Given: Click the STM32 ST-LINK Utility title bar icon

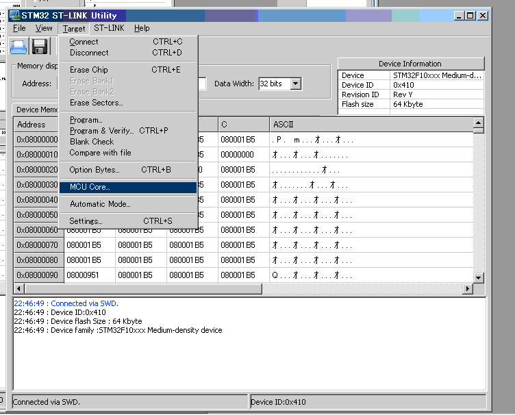Looking at the screenshot, I should click(x=14, y=16).
